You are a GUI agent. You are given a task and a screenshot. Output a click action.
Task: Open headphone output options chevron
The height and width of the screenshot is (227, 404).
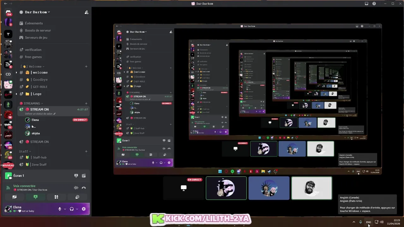coord(77,209)
